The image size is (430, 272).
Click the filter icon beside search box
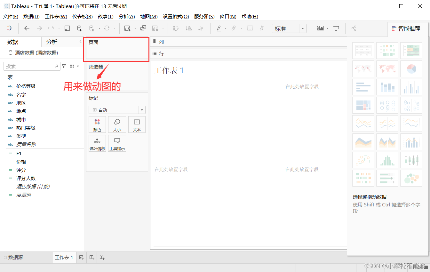pyautogui.click(x=64, y=66)
